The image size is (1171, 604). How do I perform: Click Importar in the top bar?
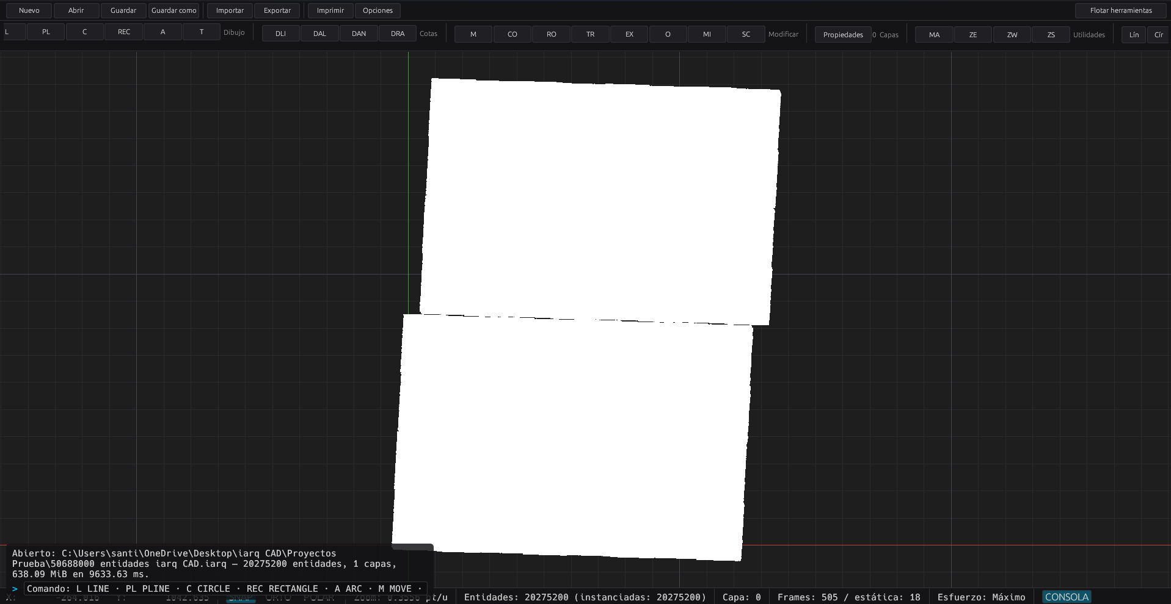[230, 10]
